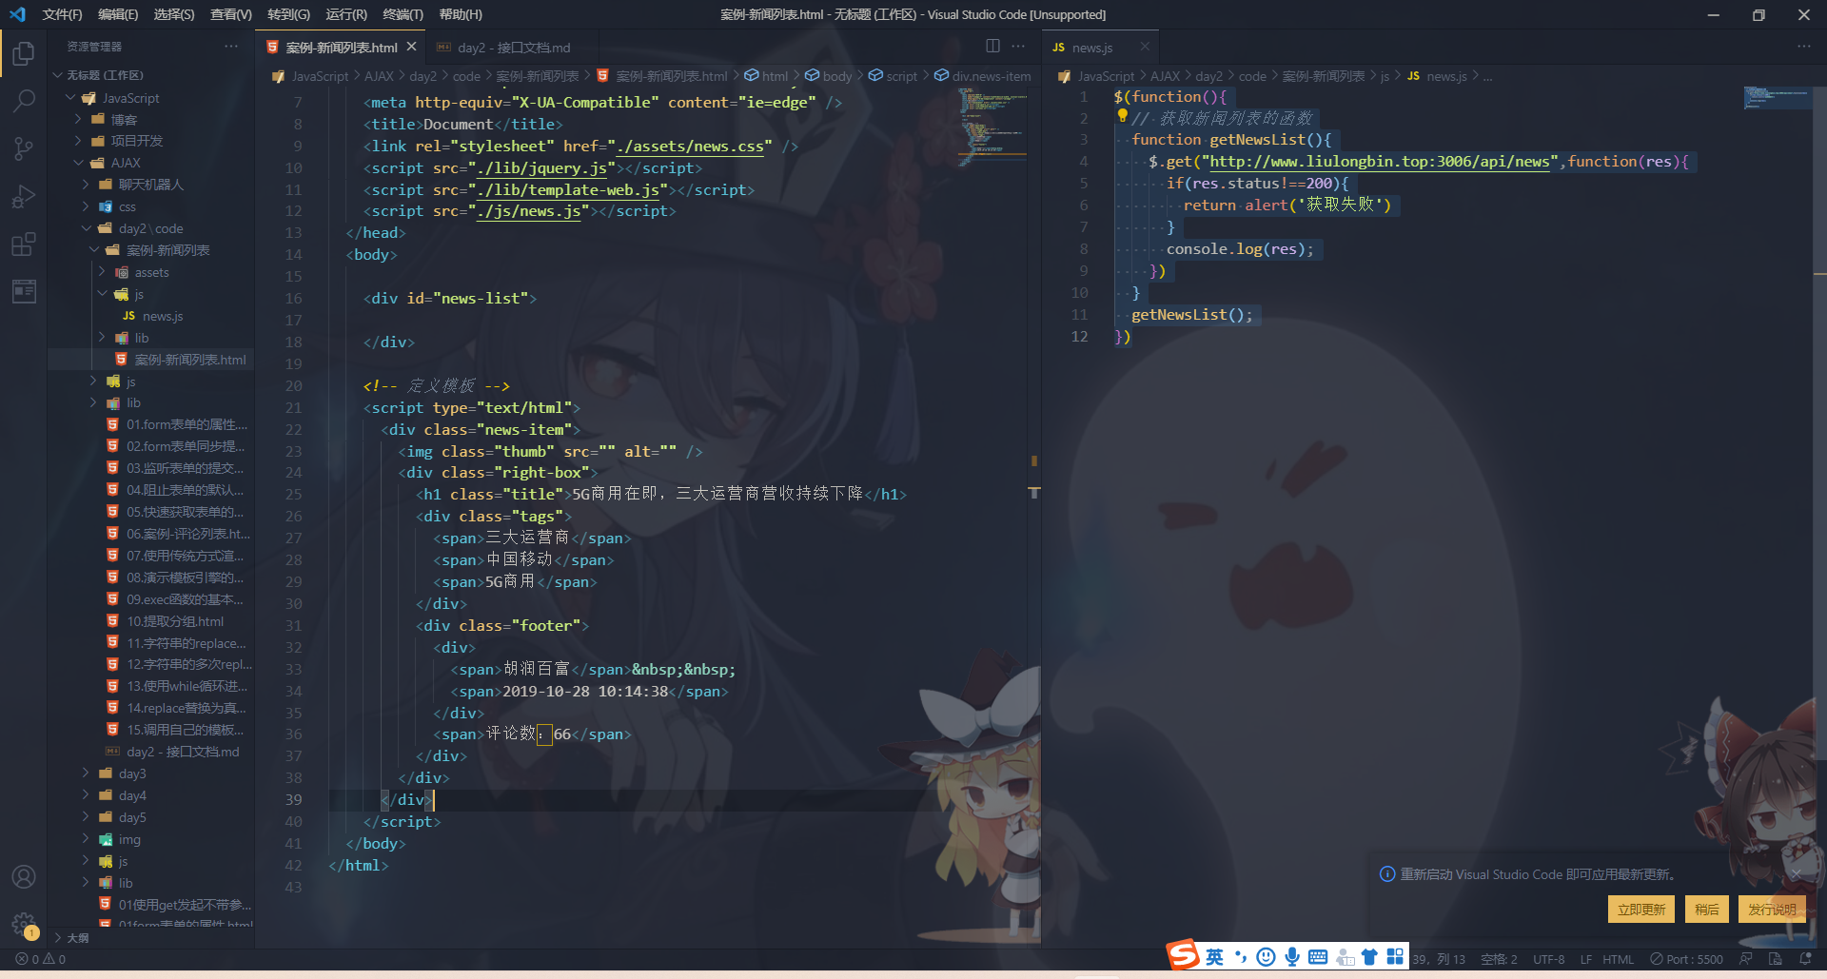Toggle Sogou Chinese/English mode 英
The height and width of the screenshot is (979, 1827).
1214,957
